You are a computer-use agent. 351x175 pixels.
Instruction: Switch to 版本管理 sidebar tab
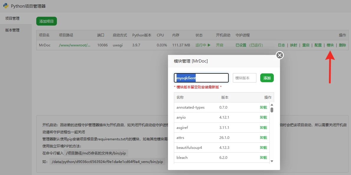pyautogui.click(x=16, y=30)
